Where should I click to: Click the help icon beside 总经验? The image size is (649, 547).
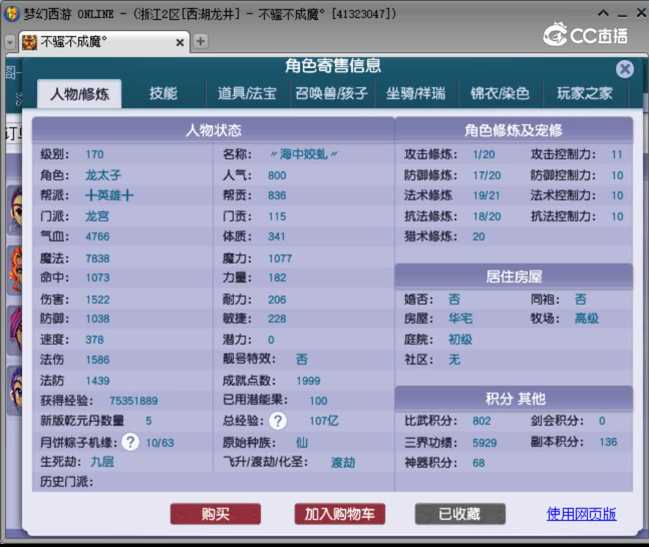(278, 420)
